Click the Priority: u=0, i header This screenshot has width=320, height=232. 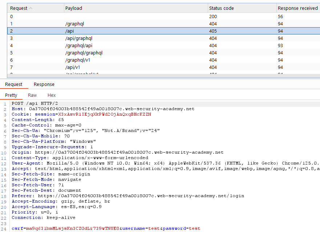point(35,212)
